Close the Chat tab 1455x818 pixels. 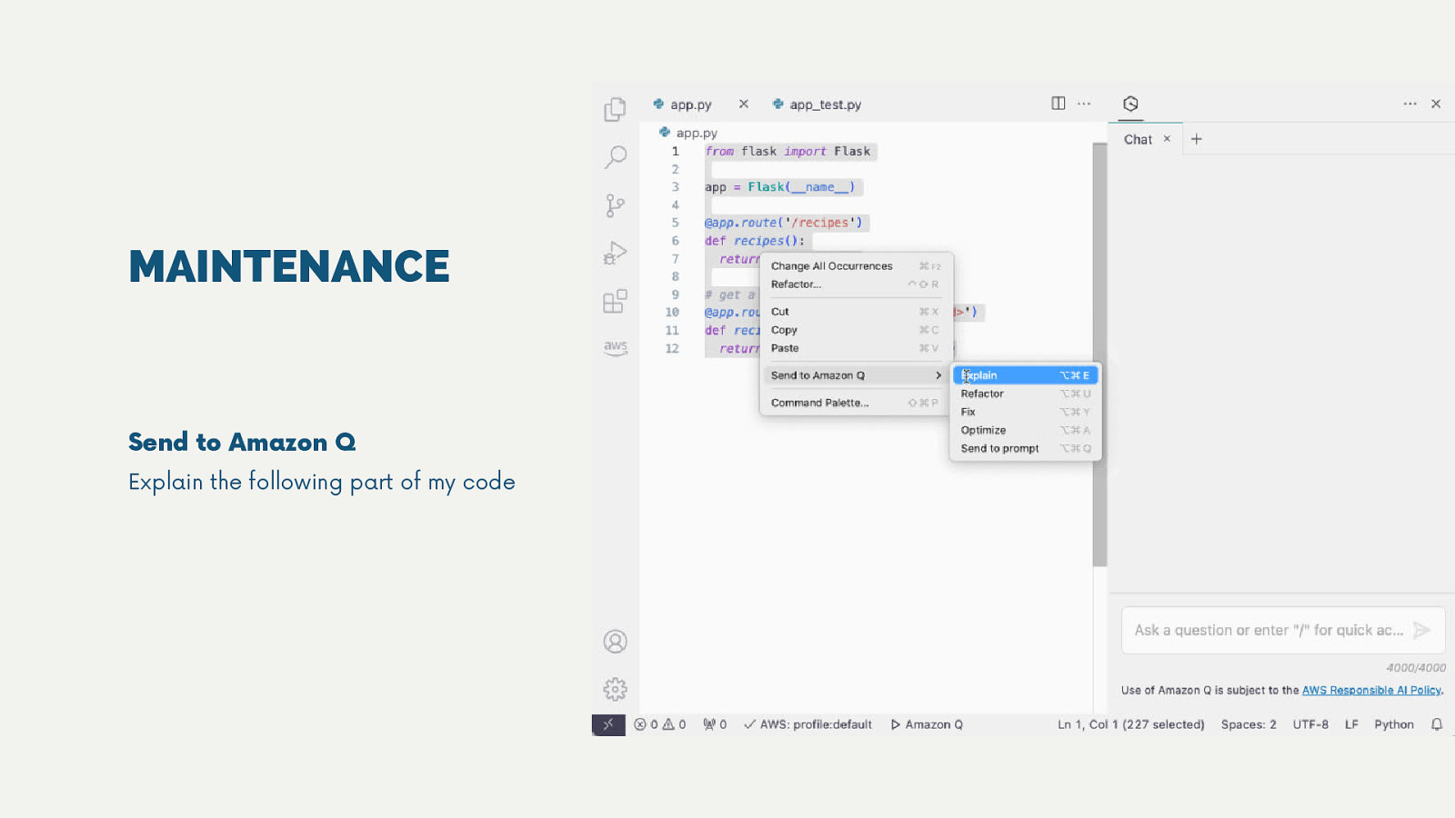(1167, 139)
